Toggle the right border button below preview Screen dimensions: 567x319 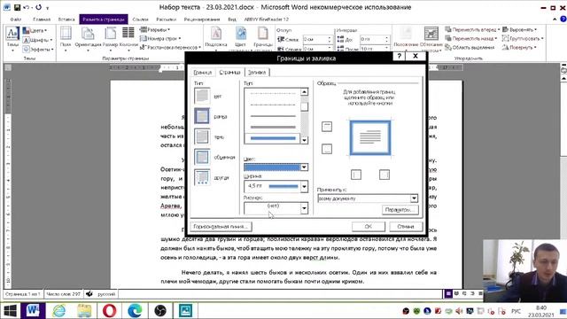(384, 175)
